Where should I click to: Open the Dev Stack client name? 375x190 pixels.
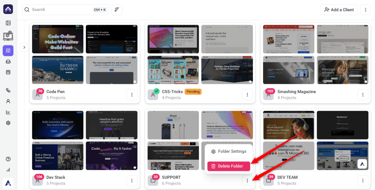56,177
